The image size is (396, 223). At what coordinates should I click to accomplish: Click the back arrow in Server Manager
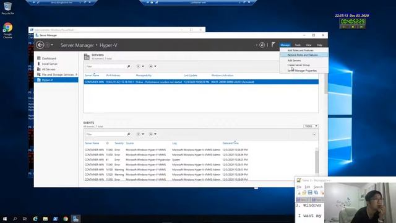point(40,45)
